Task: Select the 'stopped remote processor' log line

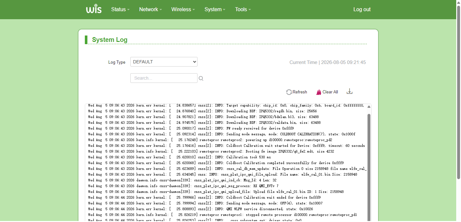Action: [222, 215]
